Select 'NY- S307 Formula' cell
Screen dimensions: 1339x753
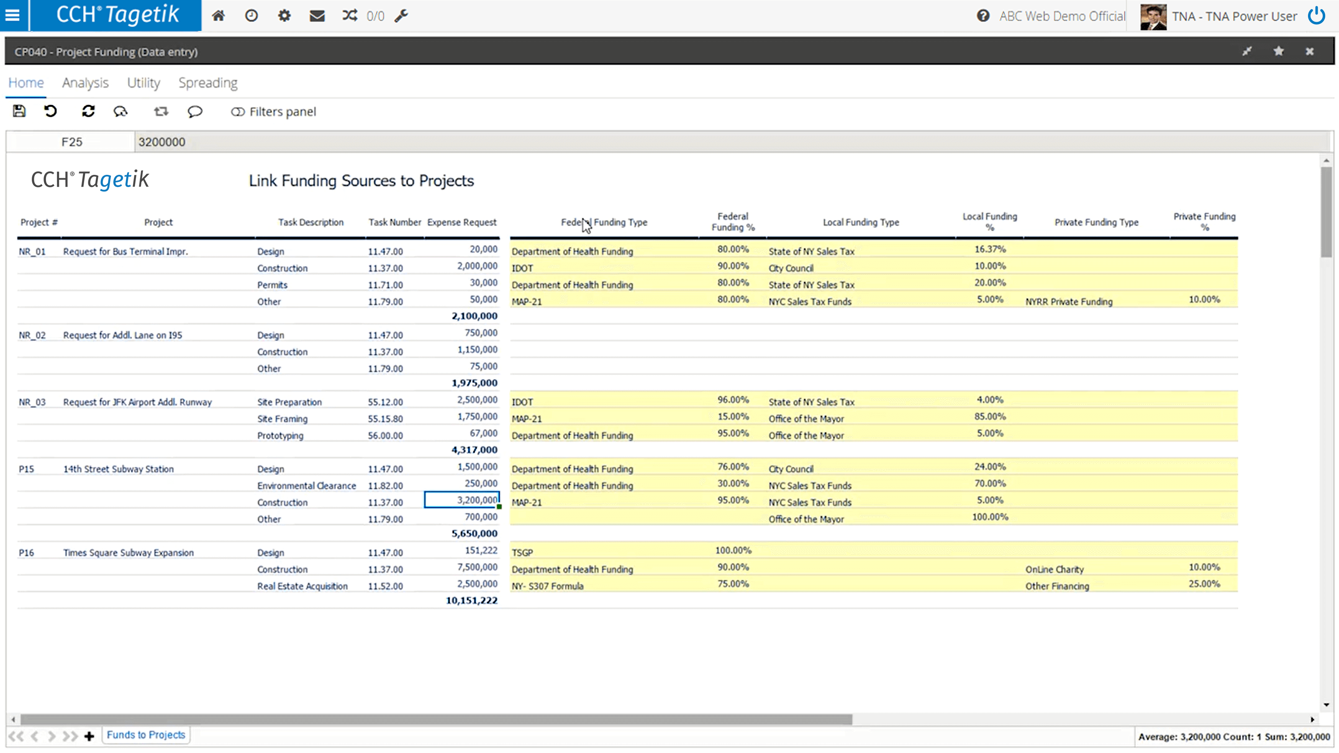547,586
